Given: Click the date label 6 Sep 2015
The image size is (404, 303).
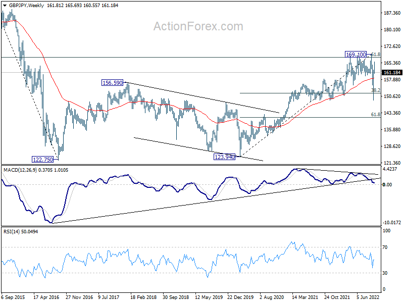Looking at the screenshot, I should (x=13, y=297).
